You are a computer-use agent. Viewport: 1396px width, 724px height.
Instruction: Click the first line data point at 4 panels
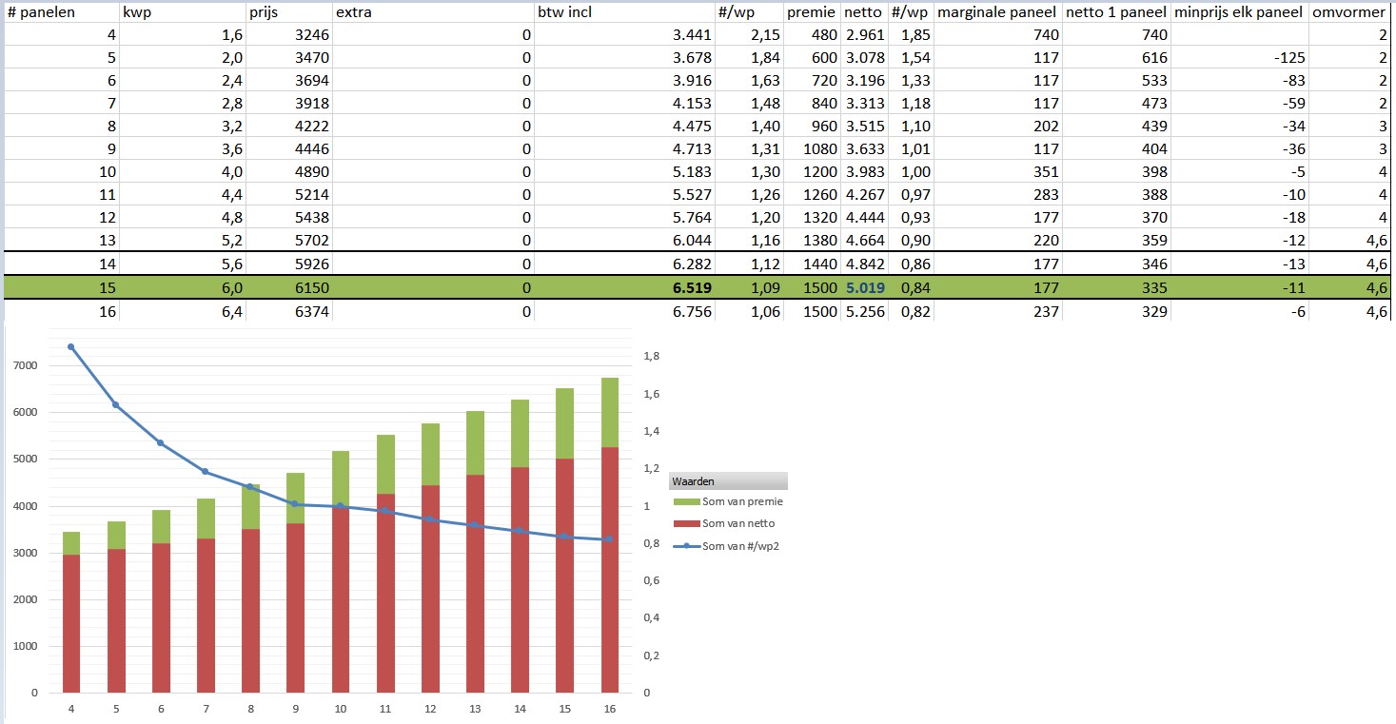coord(70,347)
